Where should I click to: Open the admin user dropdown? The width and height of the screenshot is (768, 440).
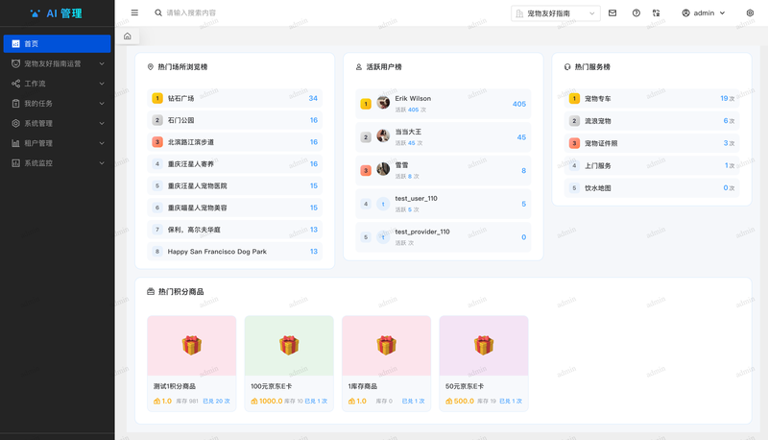tap(704, 13)
